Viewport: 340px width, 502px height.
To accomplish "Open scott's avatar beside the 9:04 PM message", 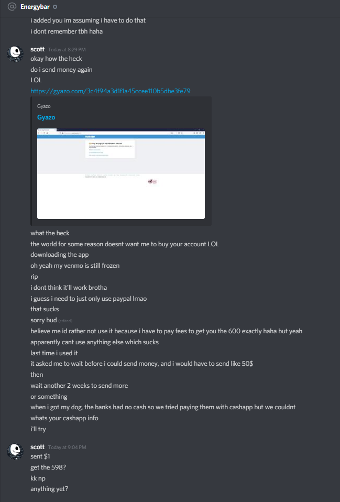I will click(15, 451).
